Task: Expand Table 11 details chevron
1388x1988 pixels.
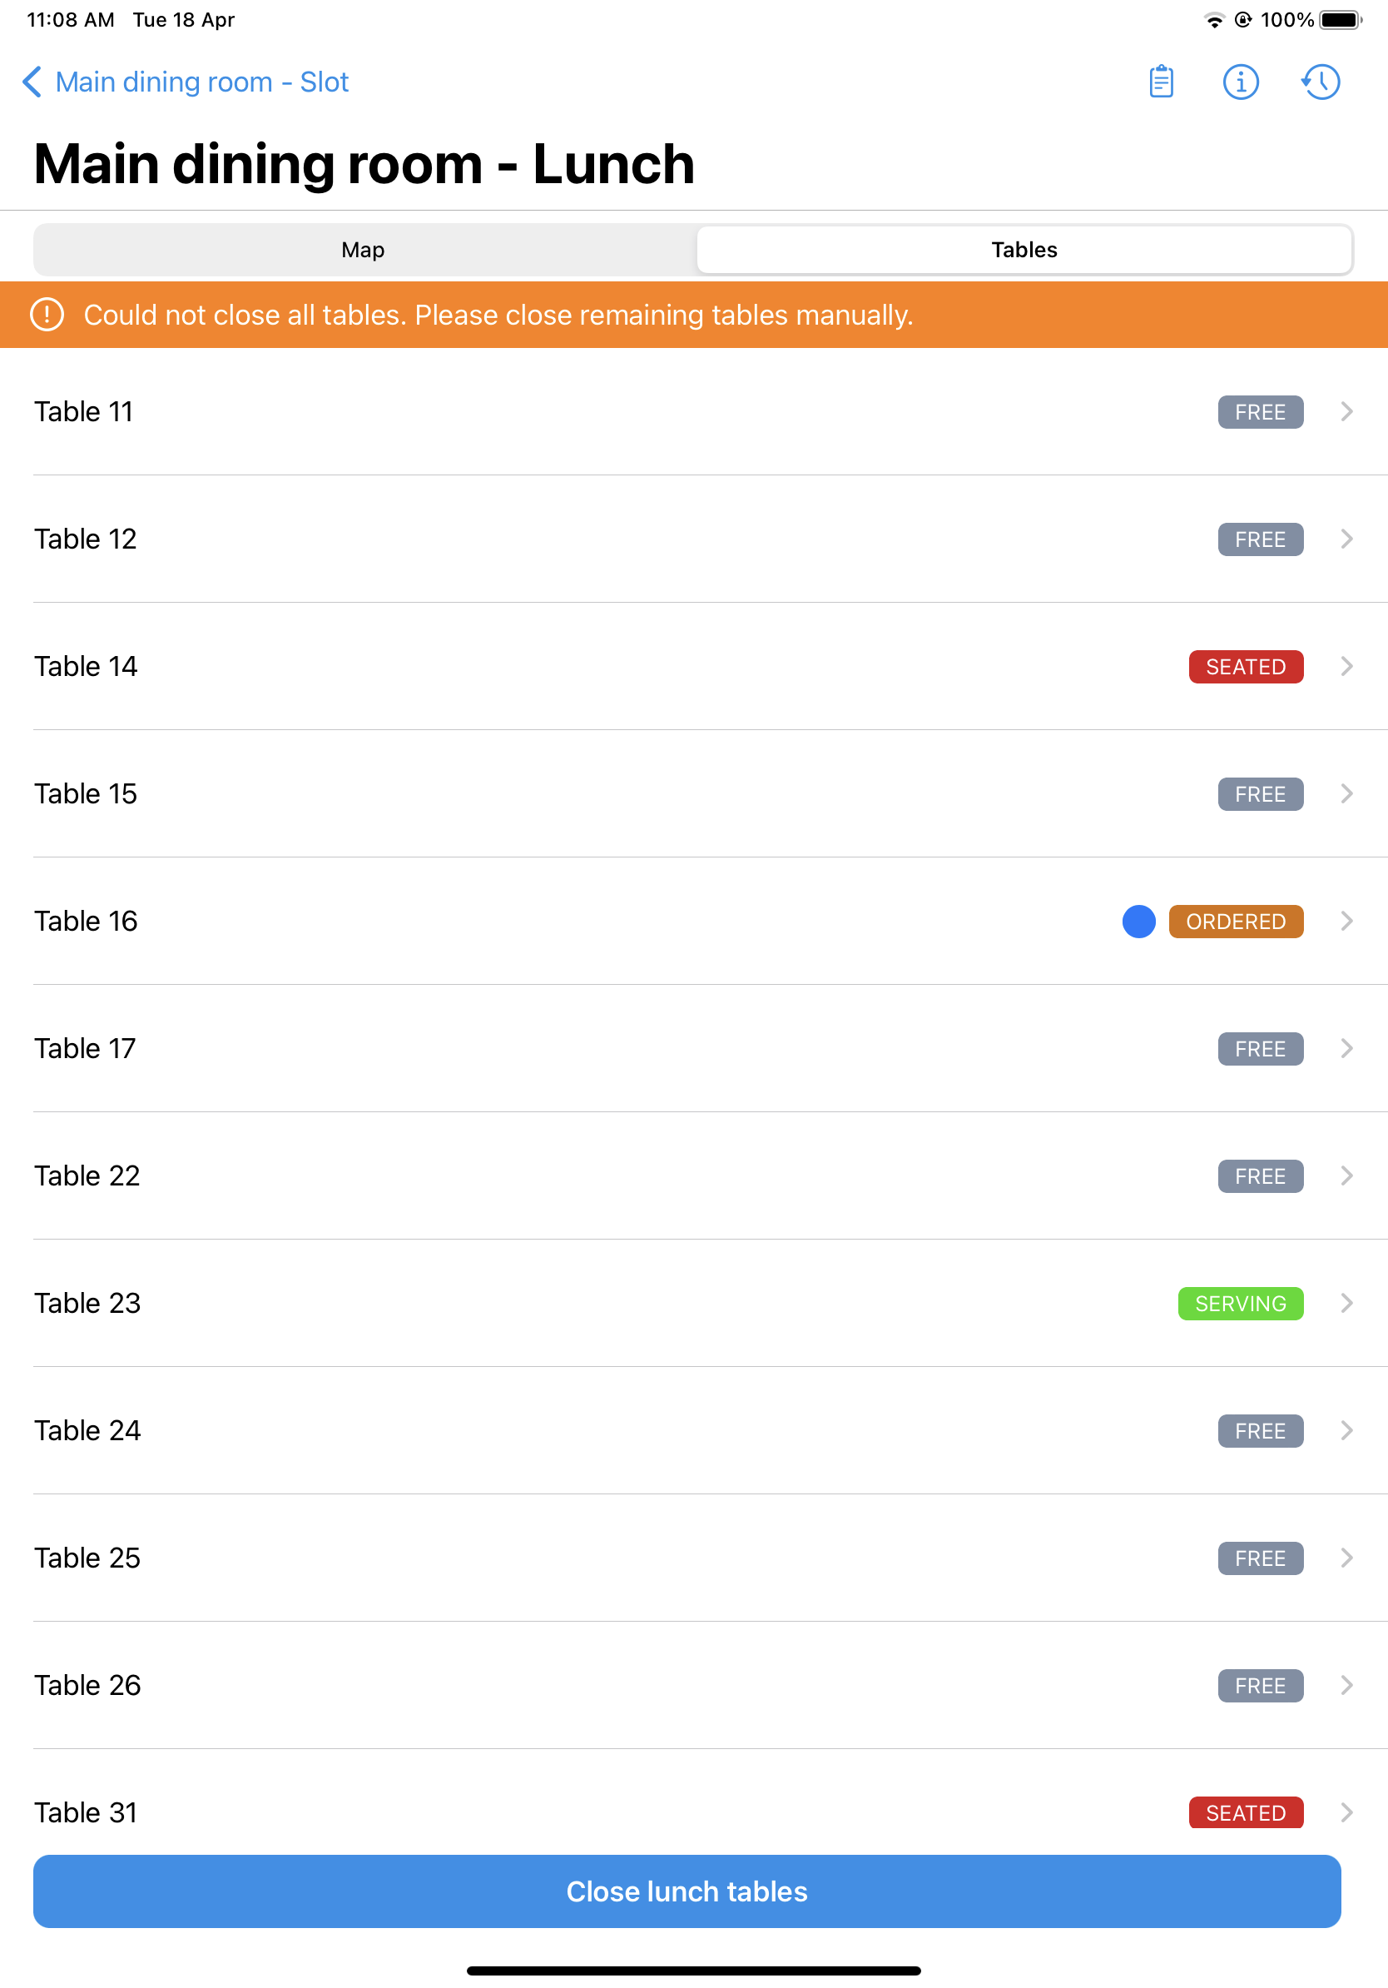Action: (1346, 411)
